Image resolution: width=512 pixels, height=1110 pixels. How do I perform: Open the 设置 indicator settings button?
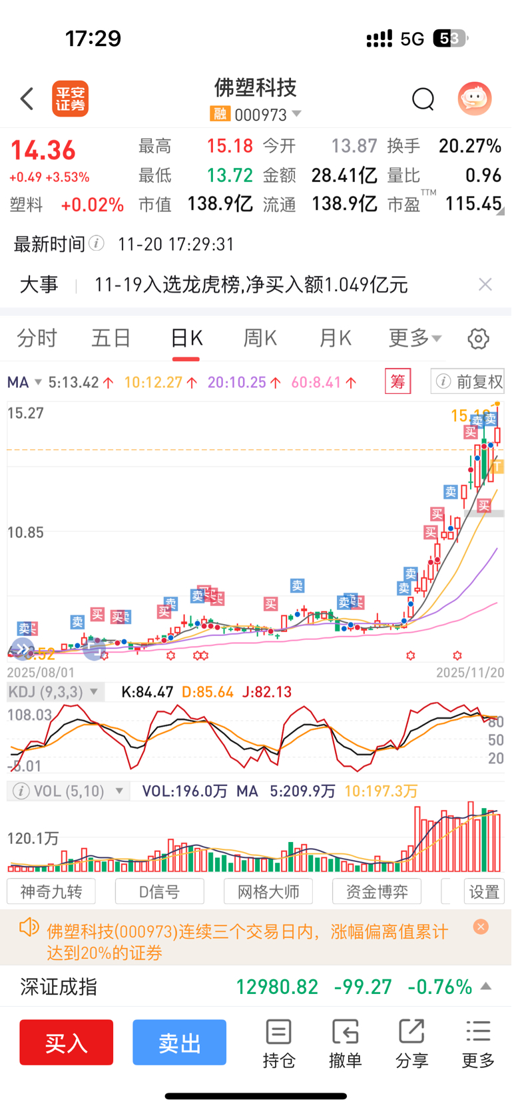coord(484,891)
